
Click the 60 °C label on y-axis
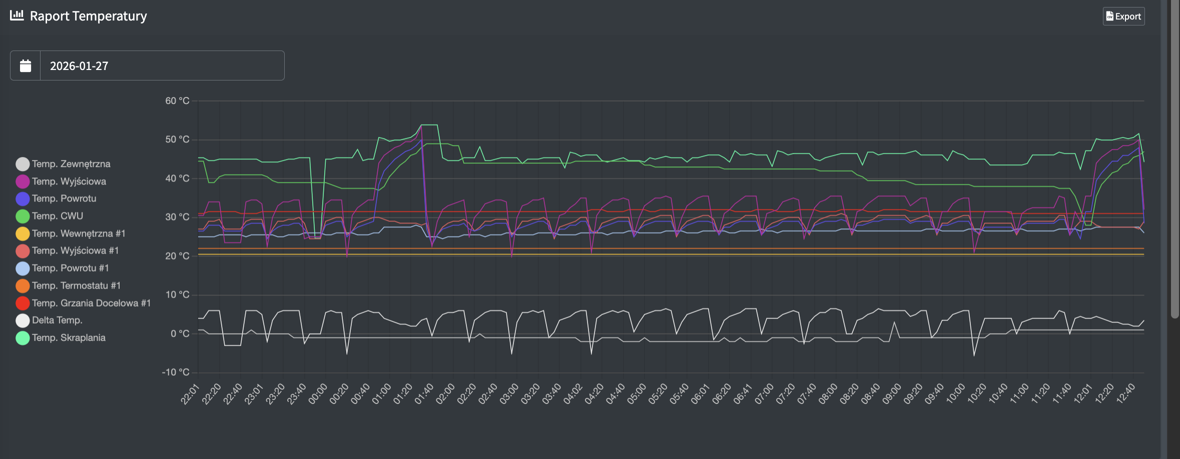[x=177, y=101]
